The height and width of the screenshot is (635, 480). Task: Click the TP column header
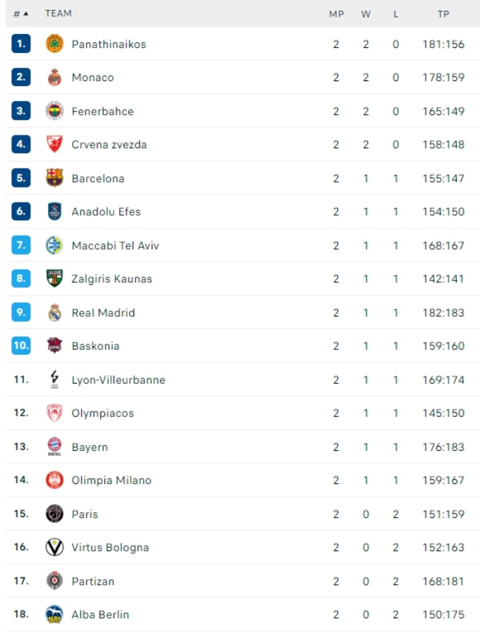click(x=443, y=13)
